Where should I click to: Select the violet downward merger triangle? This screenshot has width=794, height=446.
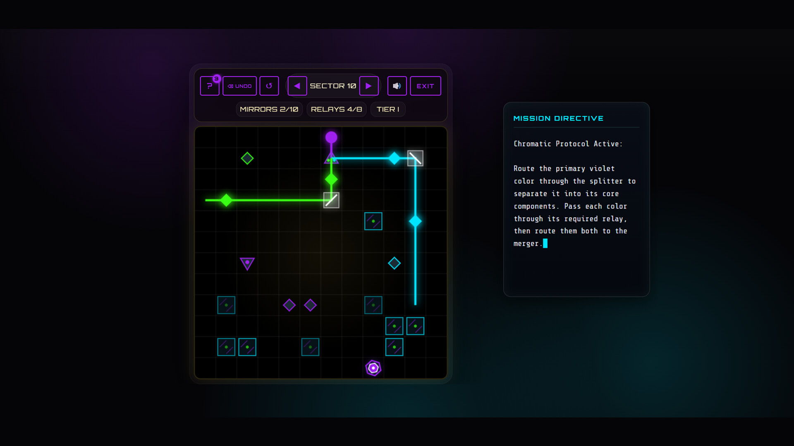(x=247, y=263)
